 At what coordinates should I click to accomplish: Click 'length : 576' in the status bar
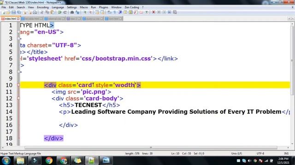pos(132,154)
